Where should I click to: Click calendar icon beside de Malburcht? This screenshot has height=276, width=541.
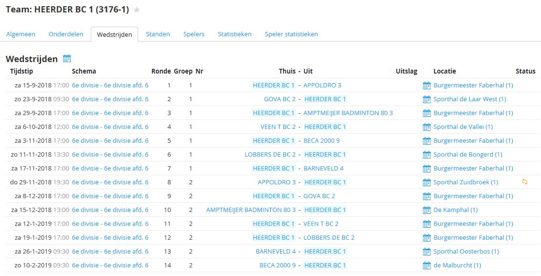pyautogui.click(x=427, y=265)
